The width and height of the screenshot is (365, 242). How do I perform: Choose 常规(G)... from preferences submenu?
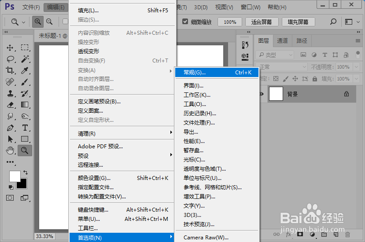[217, 72]
